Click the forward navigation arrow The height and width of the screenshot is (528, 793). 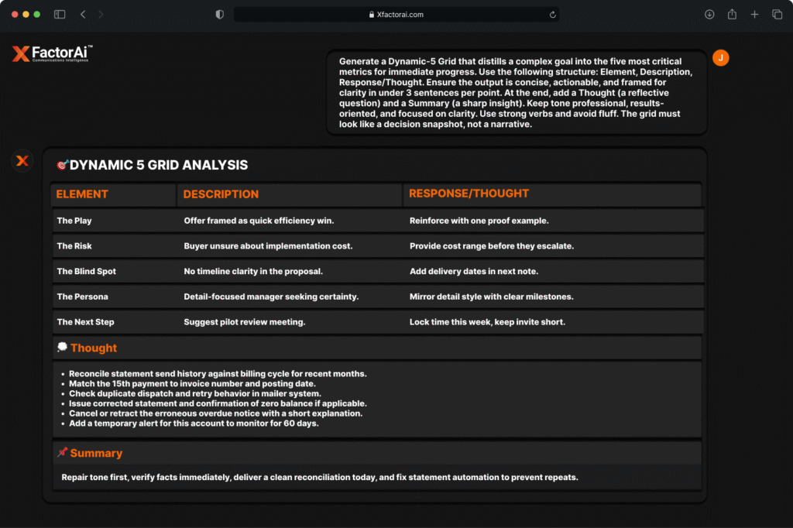point(101,15)
